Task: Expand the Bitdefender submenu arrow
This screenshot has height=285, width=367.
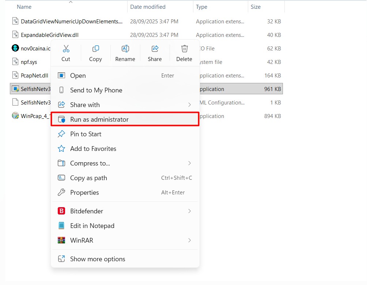Action: coord(189,211)
